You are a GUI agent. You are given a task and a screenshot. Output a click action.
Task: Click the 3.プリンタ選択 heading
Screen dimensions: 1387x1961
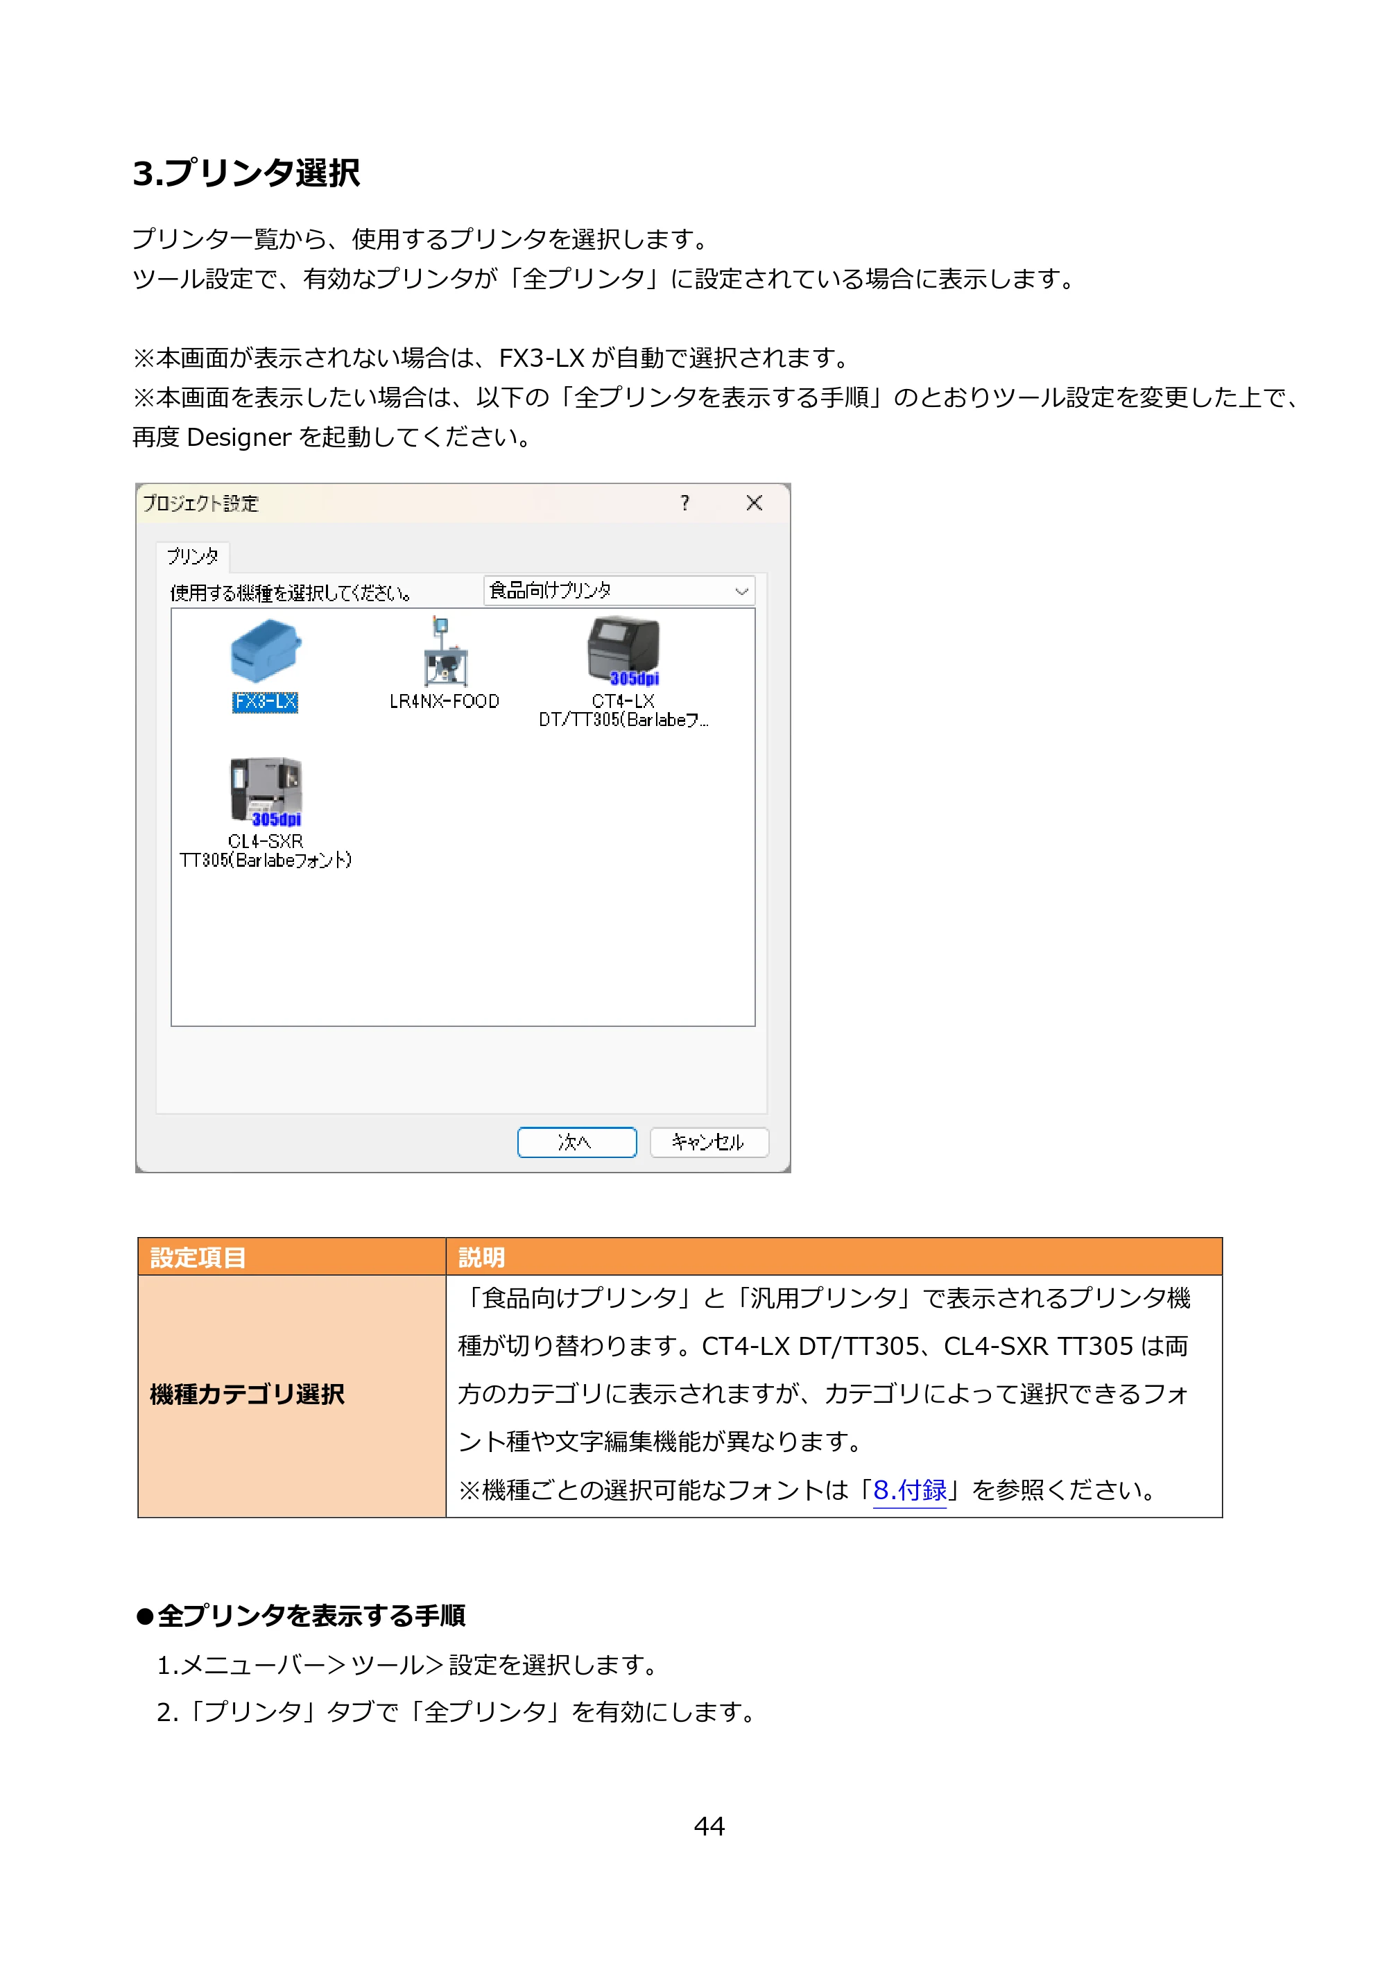[247, 173]
